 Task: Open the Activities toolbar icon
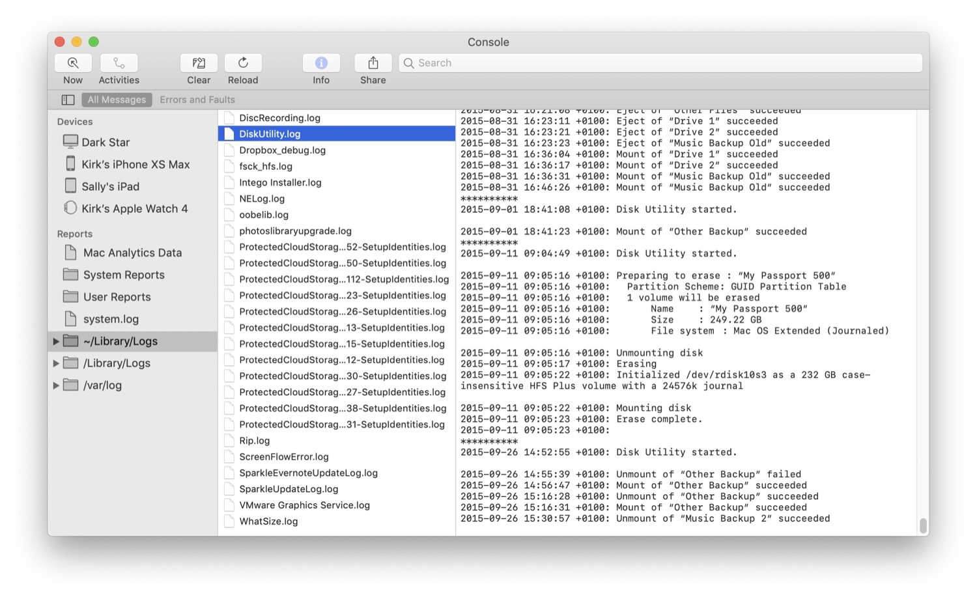point(119,63)
